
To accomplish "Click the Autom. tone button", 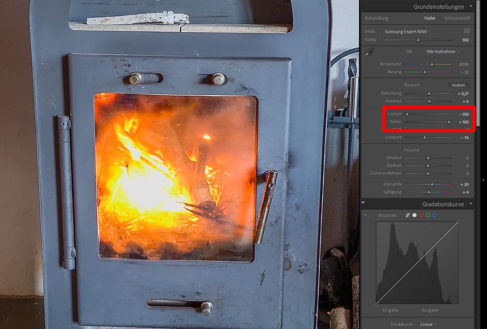I will tap(459, 85).
